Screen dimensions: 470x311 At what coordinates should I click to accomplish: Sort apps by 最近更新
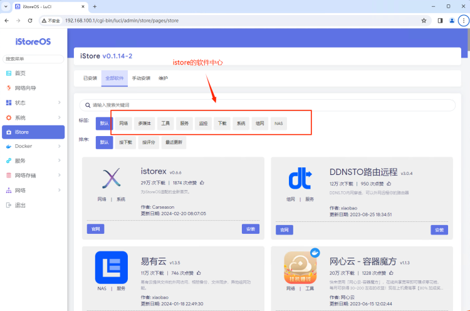coord(174,142)
